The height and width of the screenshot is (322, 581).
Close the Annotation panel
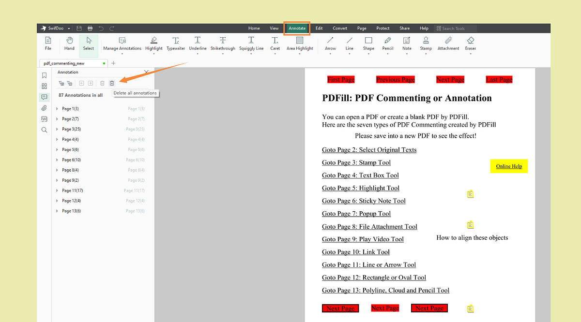tap(146, 72)
